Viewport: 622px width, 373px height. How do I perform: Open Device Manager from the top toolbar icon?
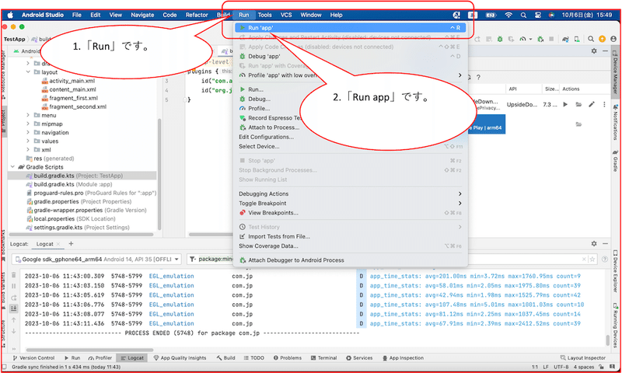(x=577, y=39)
